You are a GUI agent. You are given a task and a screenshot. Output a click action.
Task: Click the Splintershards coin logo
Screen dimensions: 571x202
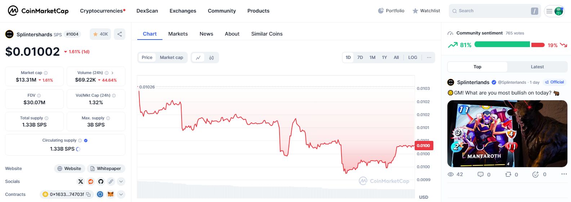[x=9, y=34]
